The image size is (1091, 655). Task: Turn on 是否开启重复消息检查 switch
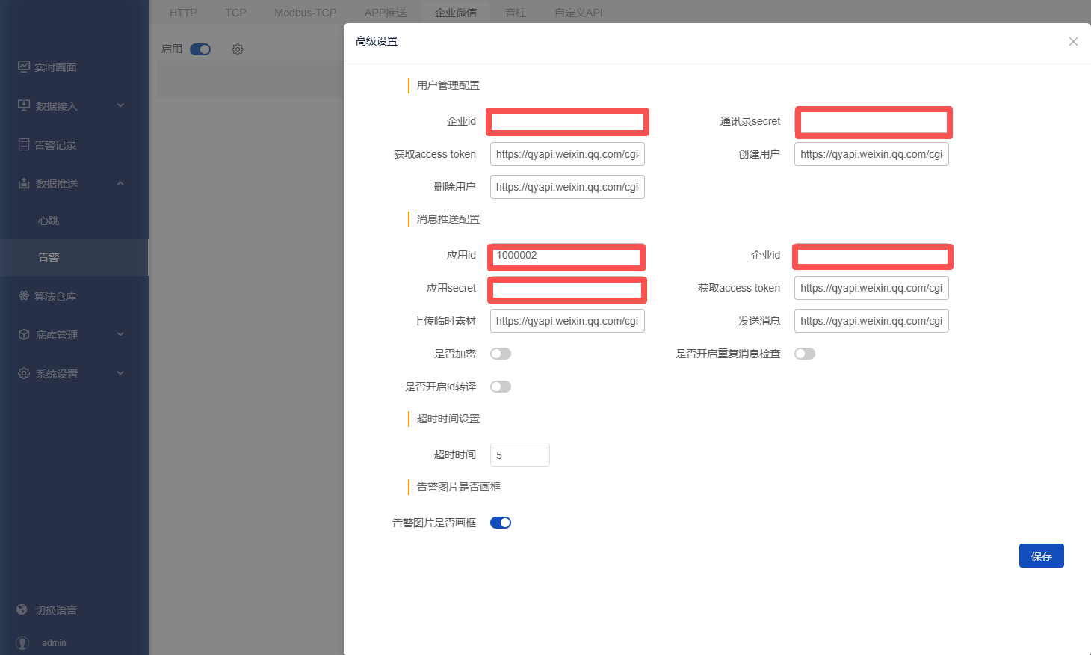(804, 354)
